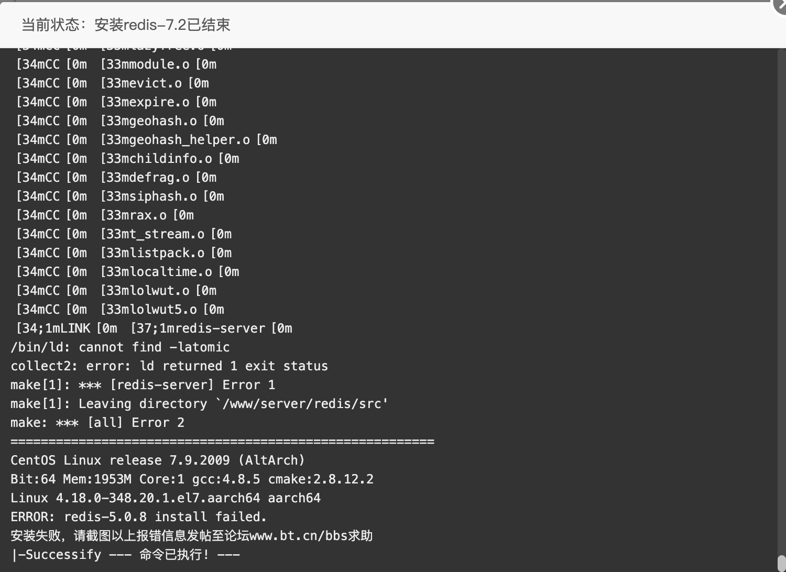The image size is (786, 572).
Task: Click the log scrollbar thumb at bottom
Action: (x=781, y=563)
